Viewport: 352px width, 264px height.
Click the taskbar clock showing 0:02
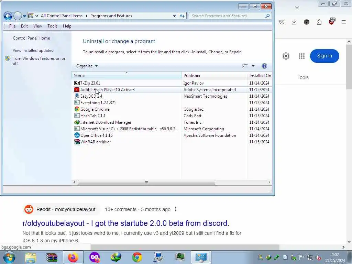pyautogui.click(x=335, y=257)
